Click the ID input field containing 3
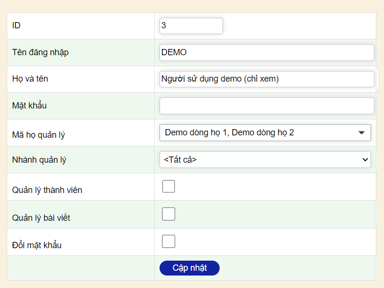 click(x=191, y=26)
